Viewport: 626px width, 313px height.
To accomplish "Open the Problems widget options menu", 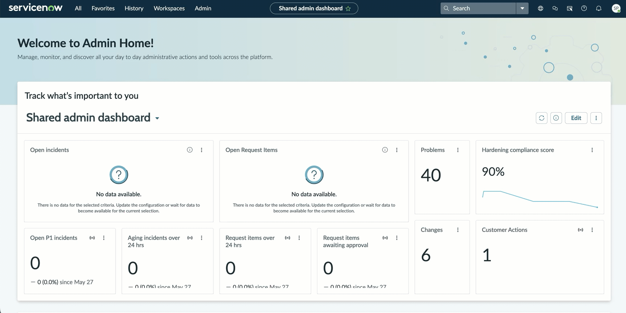I will (458, 150).
